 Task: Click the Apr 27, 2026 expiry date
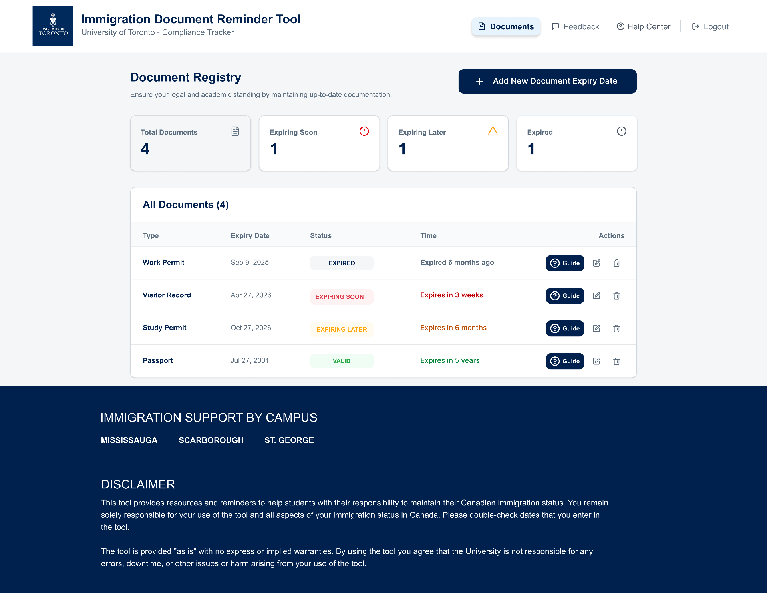[x=251, y=295]
